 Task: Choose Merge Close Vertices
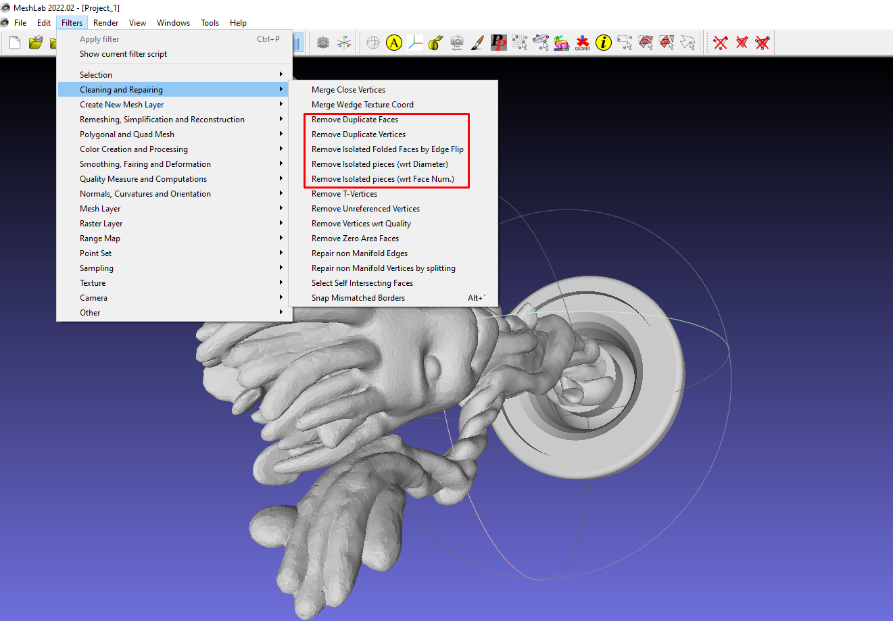point(393,90)
